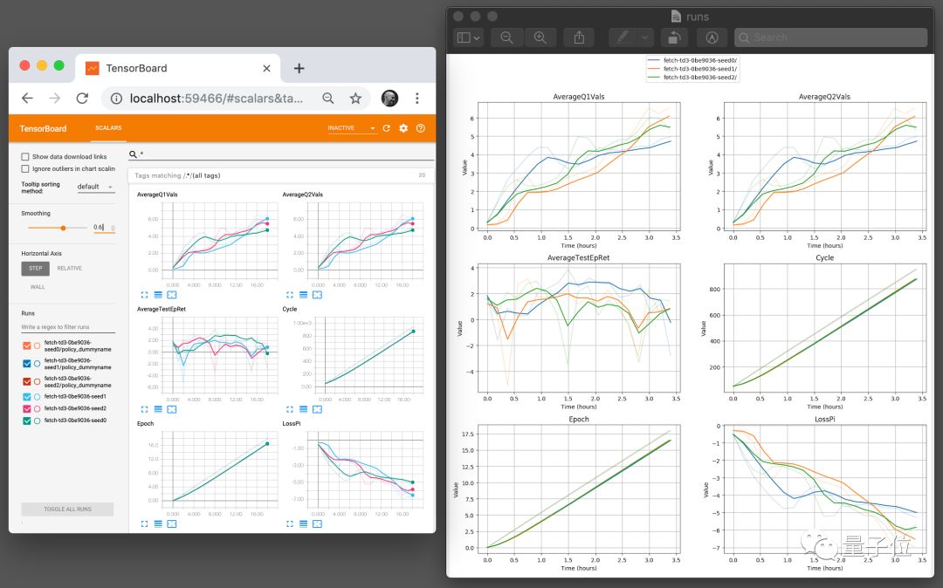This screenshot has height=588, width=943.
Task: Open a new Chrome tab
Action: (x=299, y=68)
